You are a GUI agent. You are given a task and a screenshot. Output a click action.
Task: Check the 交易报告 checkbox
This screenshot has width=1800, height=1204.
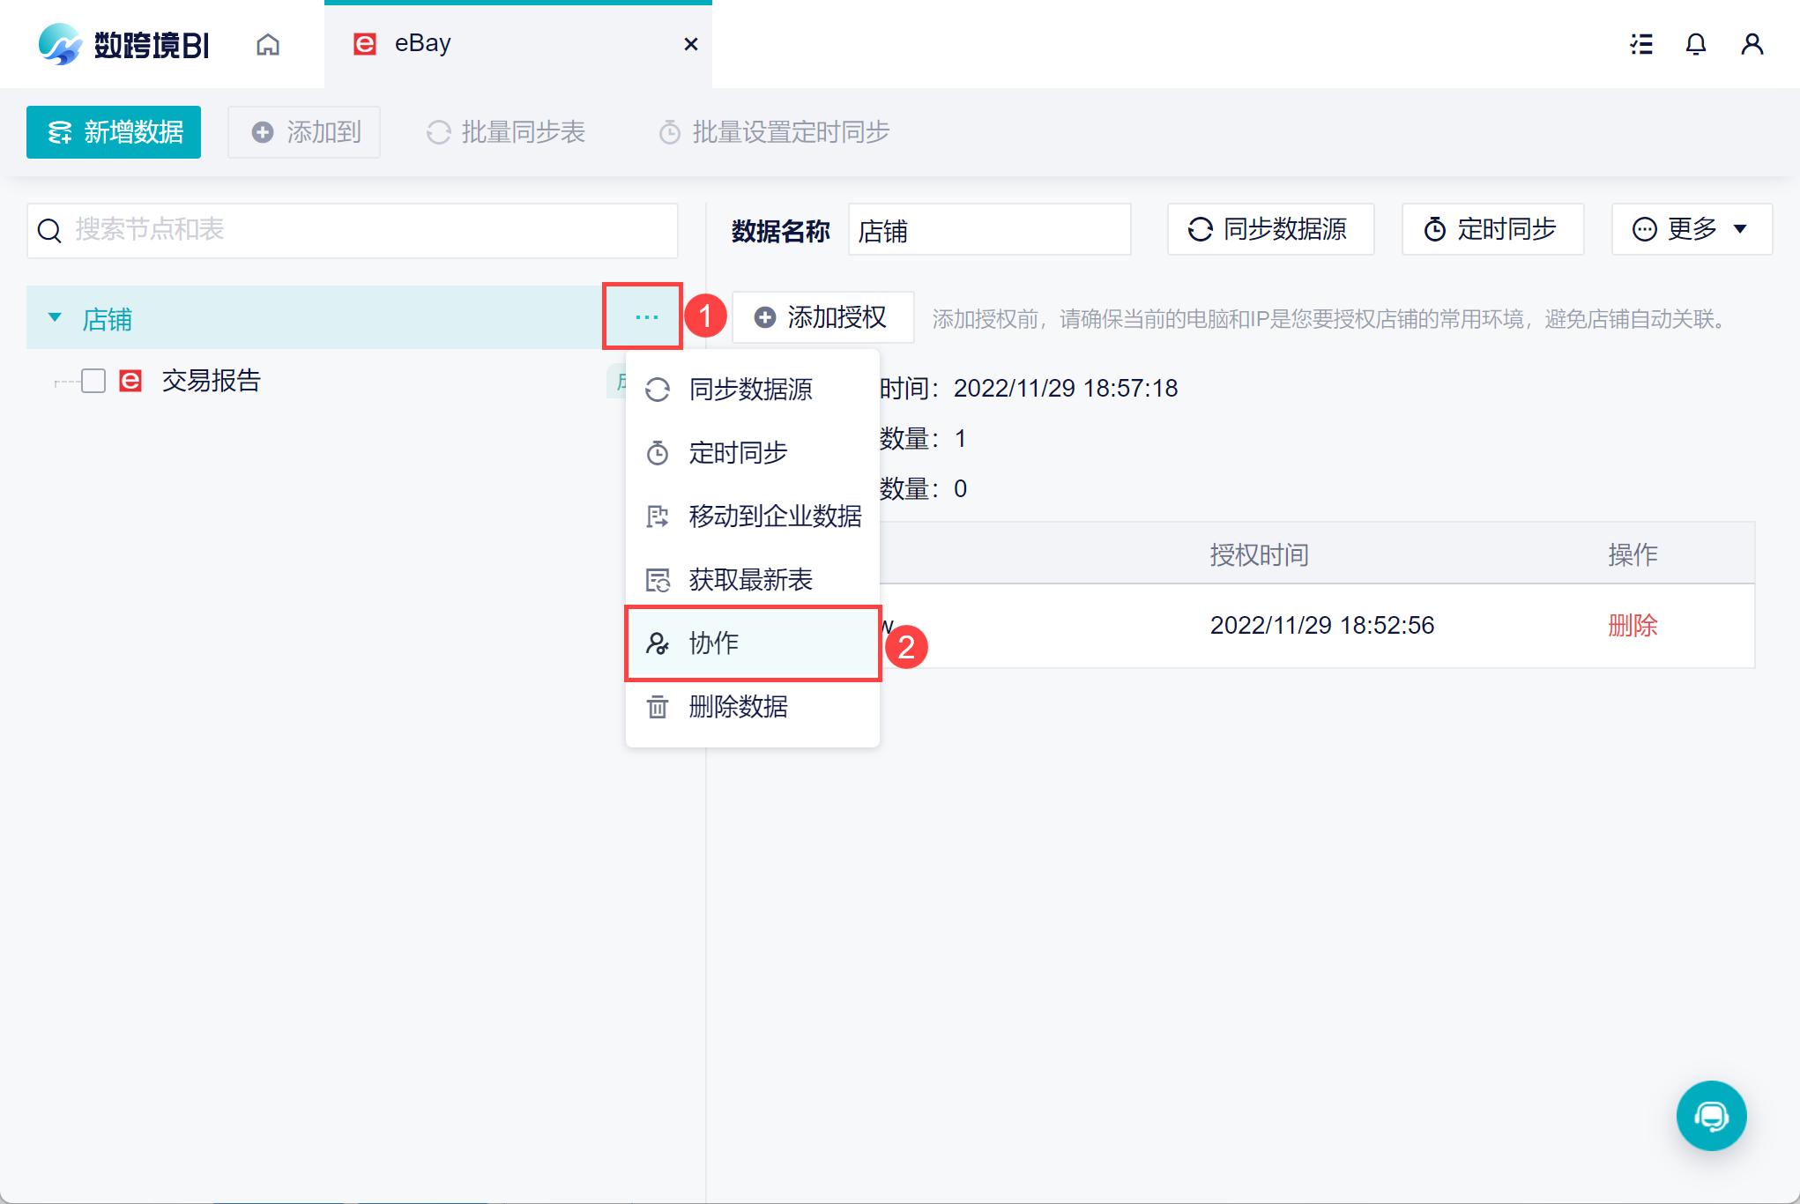point(93,381)
